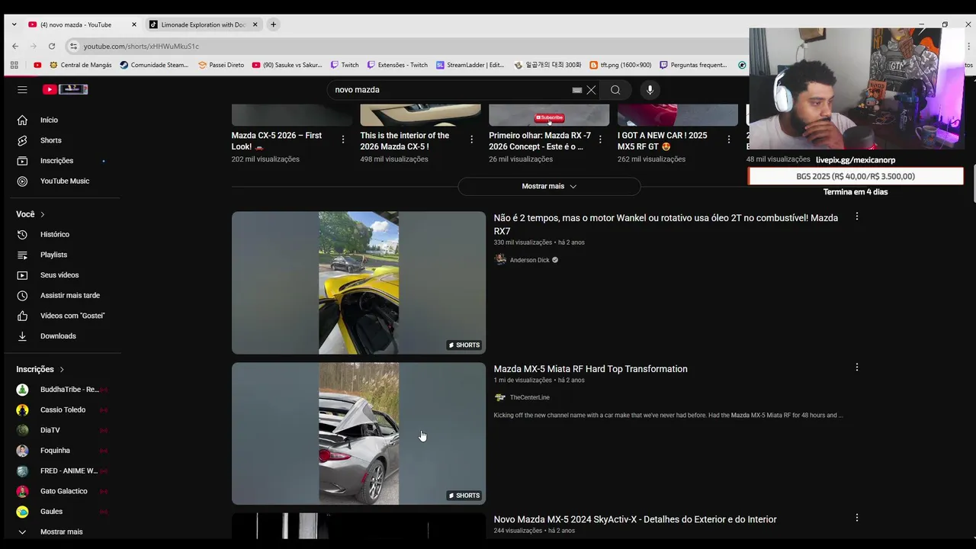Open Cassio Toledo channel
This screenshot has height=549, width=976.
61,409
